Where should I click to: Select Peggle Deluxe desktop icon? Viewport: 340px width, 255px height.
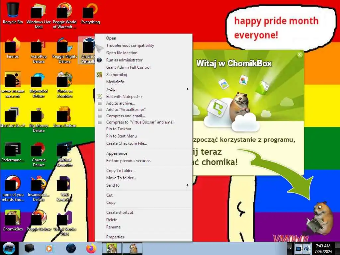39,220
